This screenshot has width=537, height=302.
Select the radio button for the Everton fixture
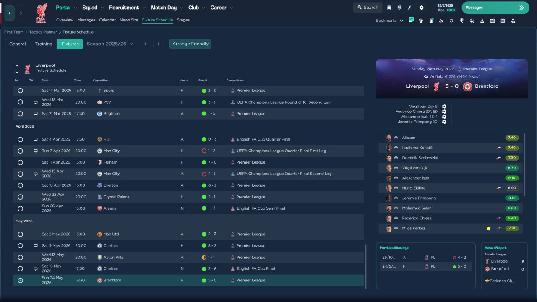tap(20, 185)
